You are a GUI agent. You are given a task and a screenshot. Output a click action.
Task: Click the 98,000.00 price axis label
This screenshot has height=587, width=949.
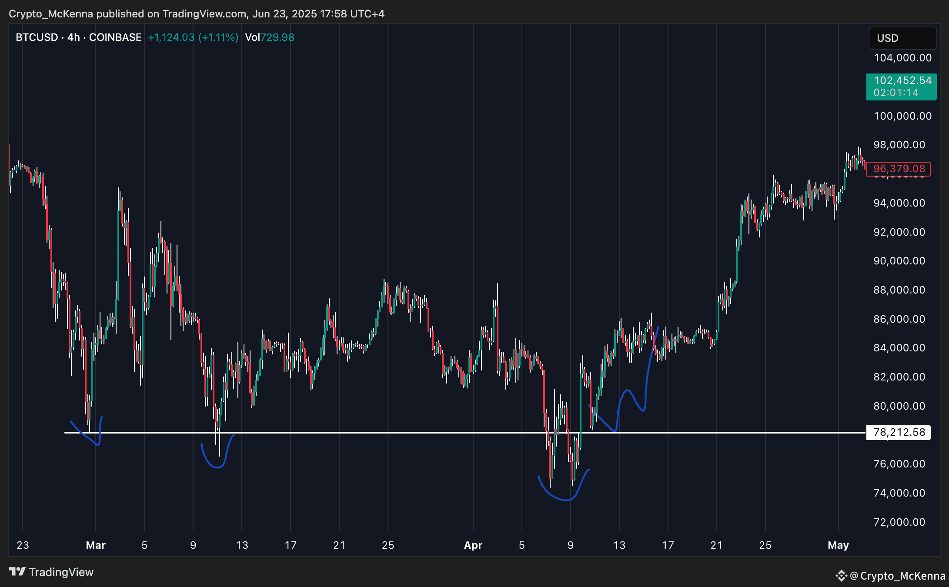coord(899,145)
